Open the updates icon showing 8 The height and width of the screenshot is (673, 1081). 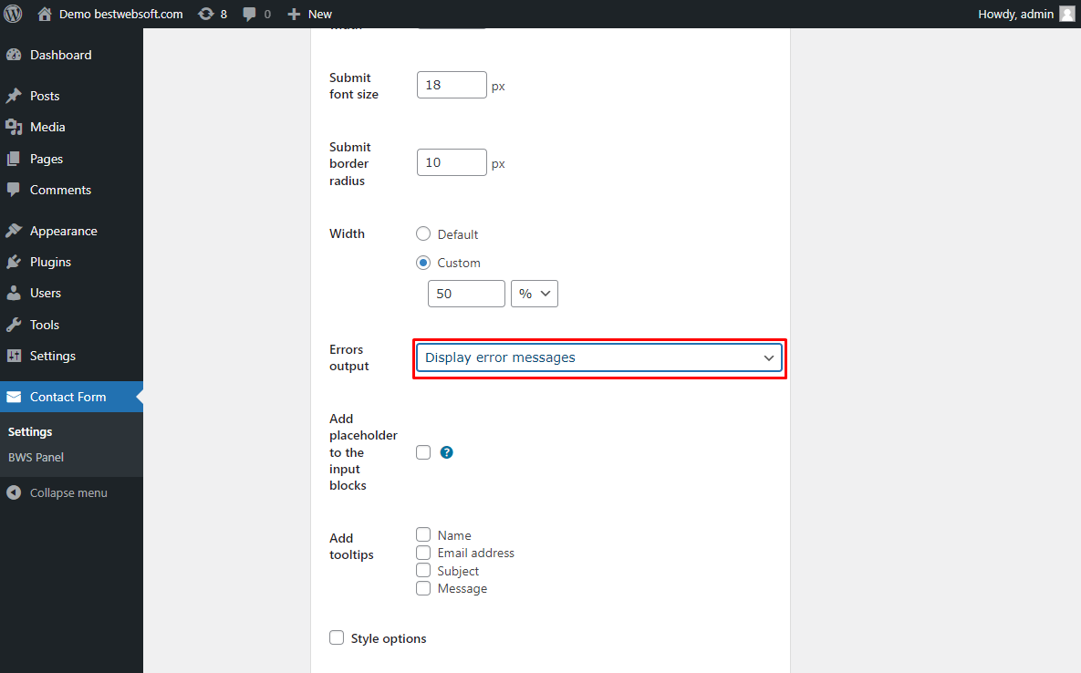pos(206,14)
